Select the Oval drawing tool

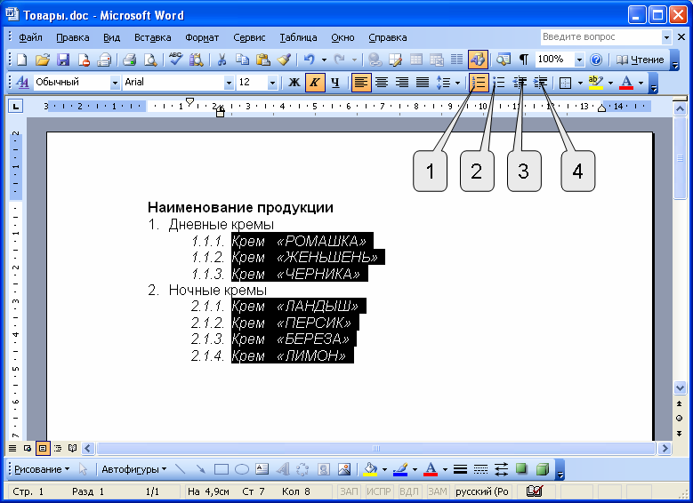pos(242,469)
